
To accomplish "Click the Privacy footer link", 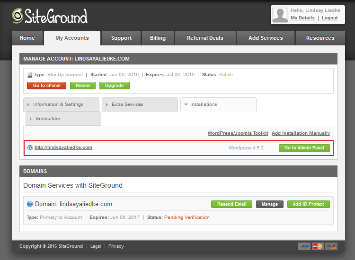I will coord(116,246).
